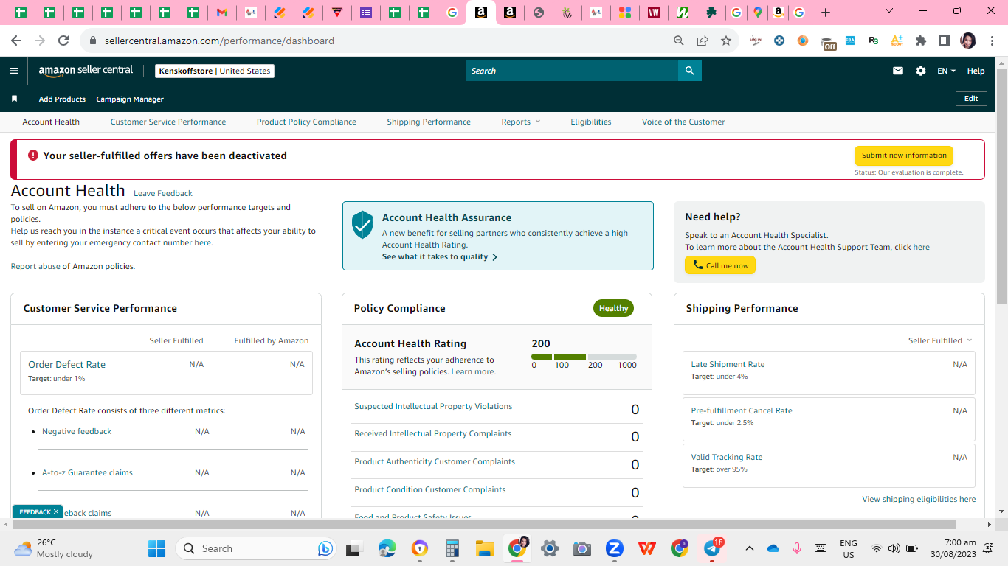Open Suspected Intellectual Property Violations

point(433,406)
